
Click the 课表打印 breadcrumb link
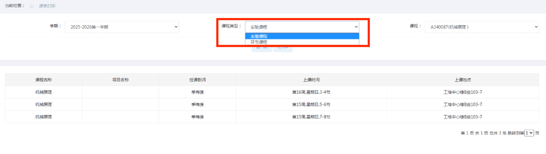click(x=47, y=6)
